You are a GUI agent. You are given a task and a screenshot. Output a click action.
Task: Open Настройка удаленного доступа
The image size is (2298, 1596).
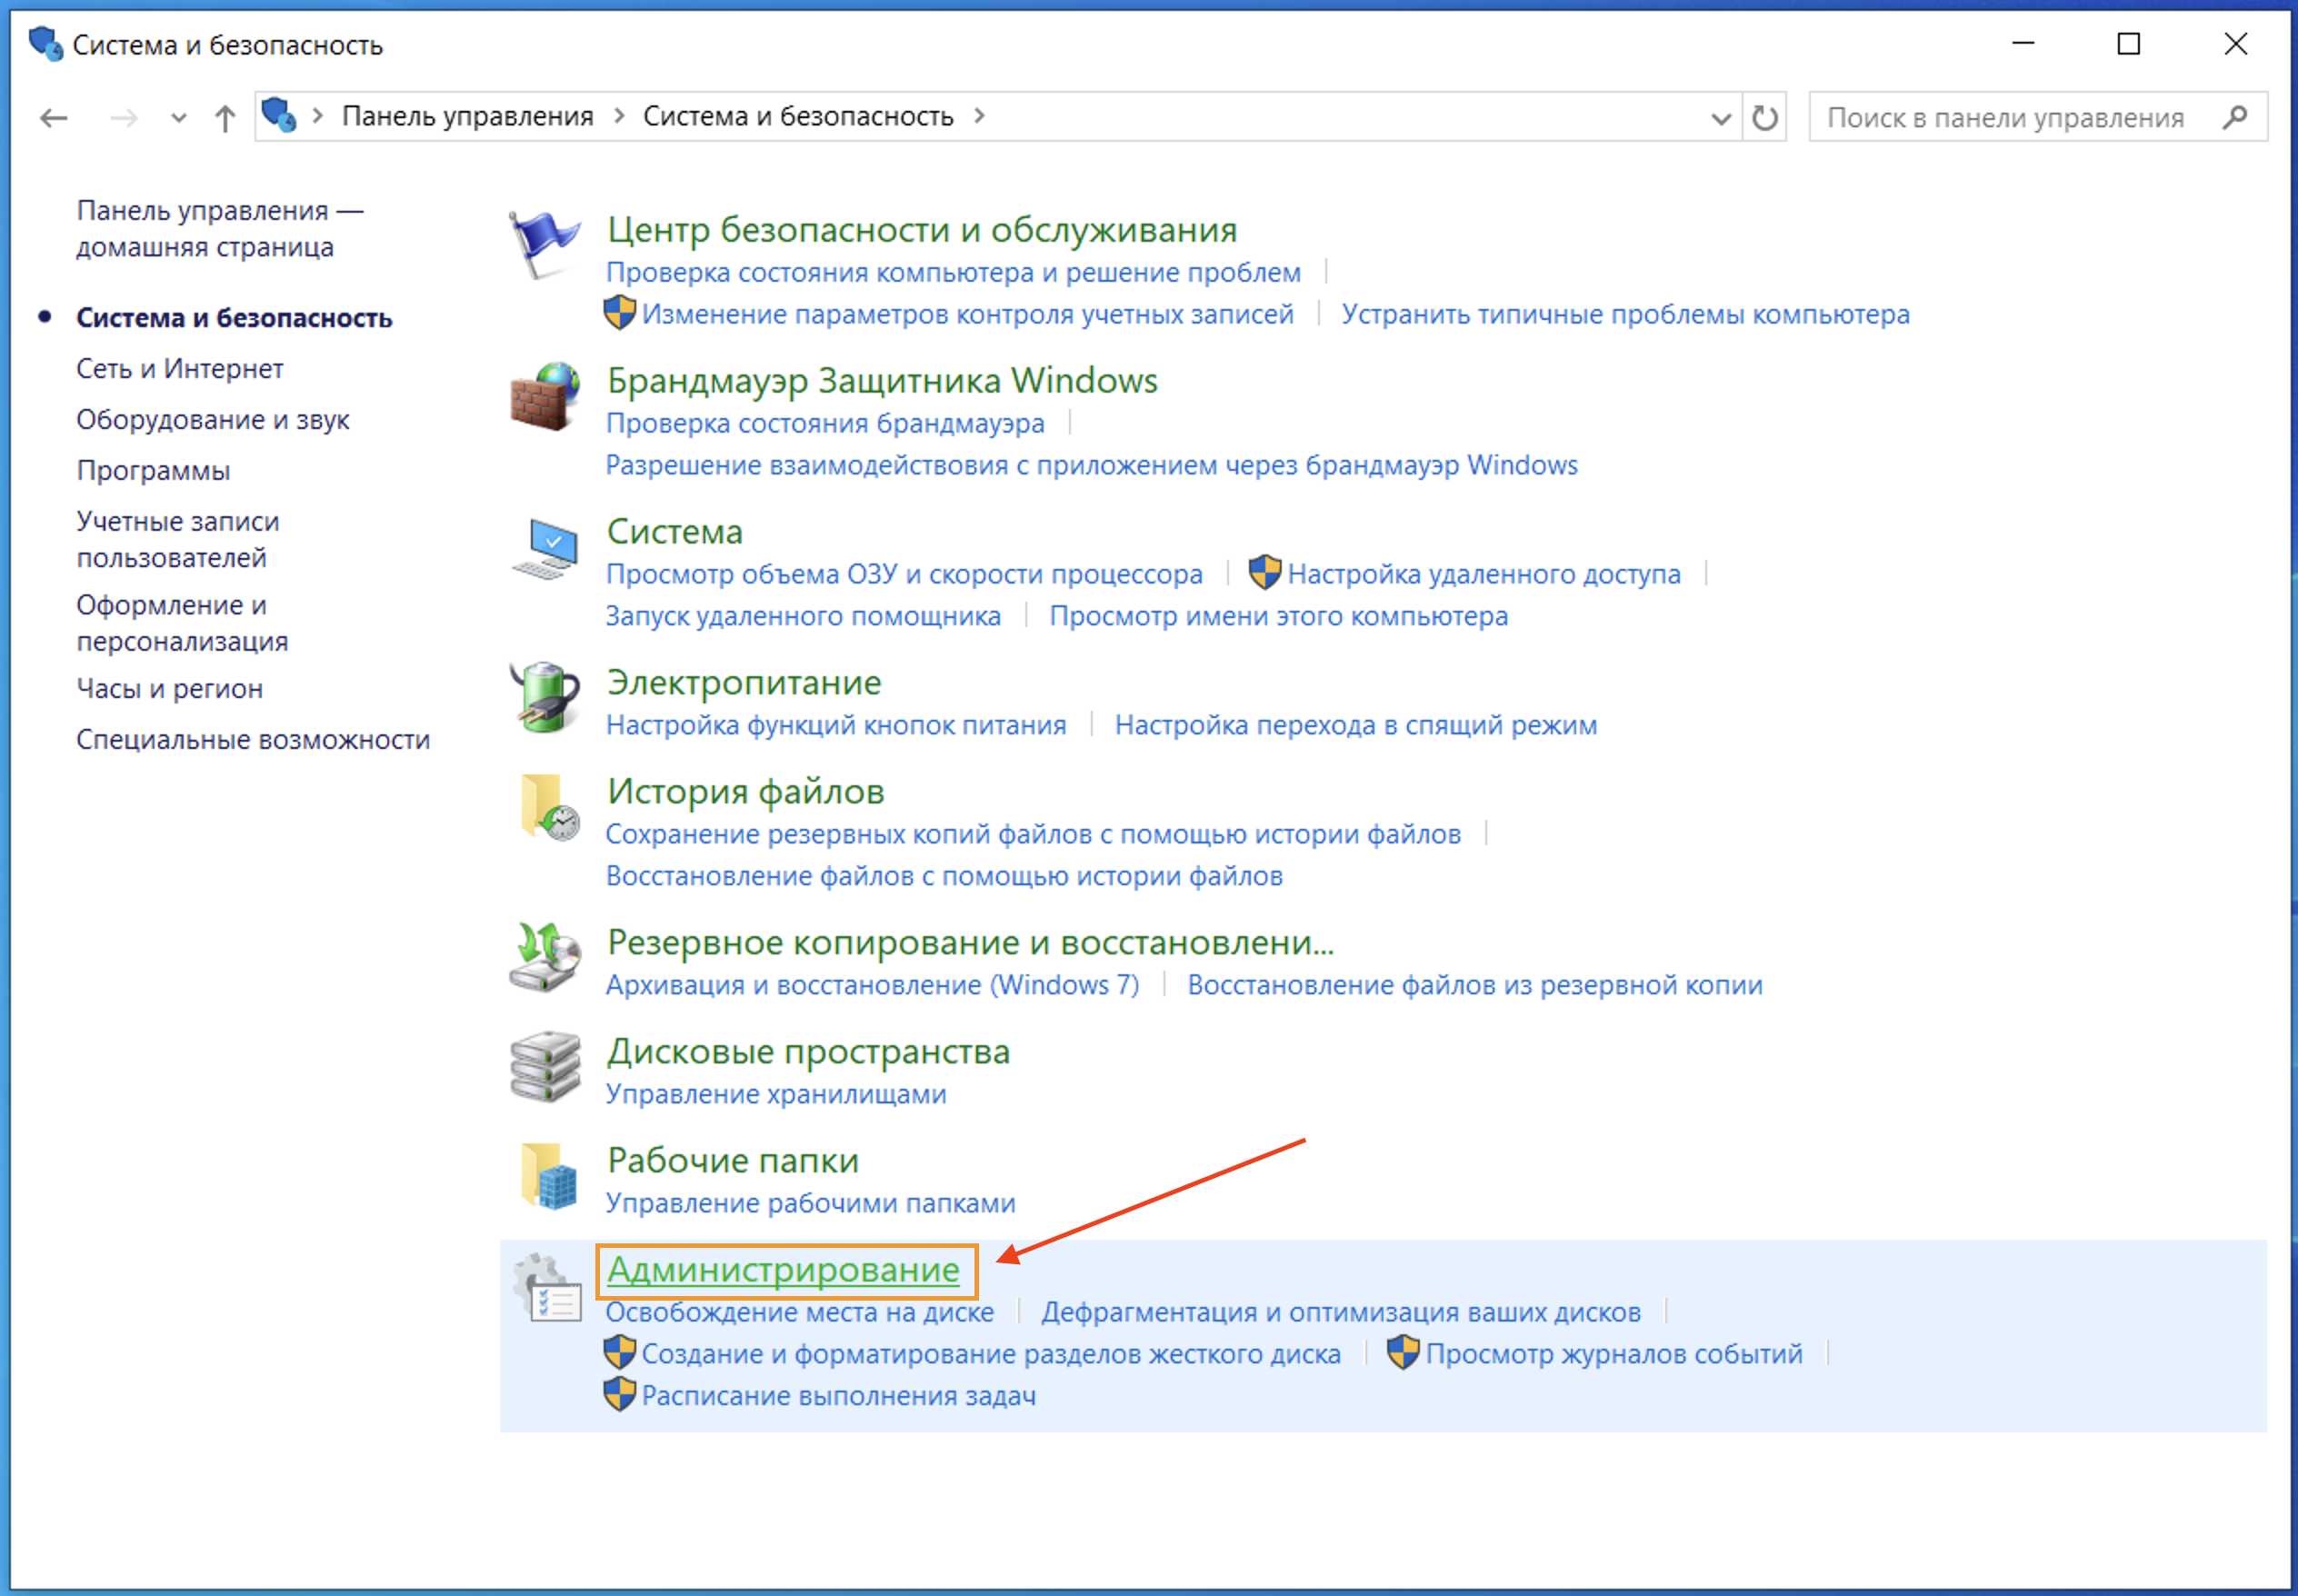click(1484, 574)
